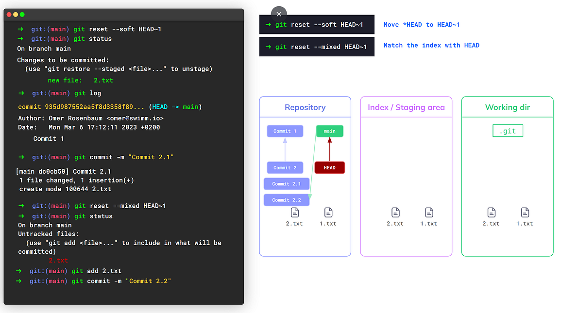Click the git reset --mixed HEAD~1 snippet

pos(317,47)
